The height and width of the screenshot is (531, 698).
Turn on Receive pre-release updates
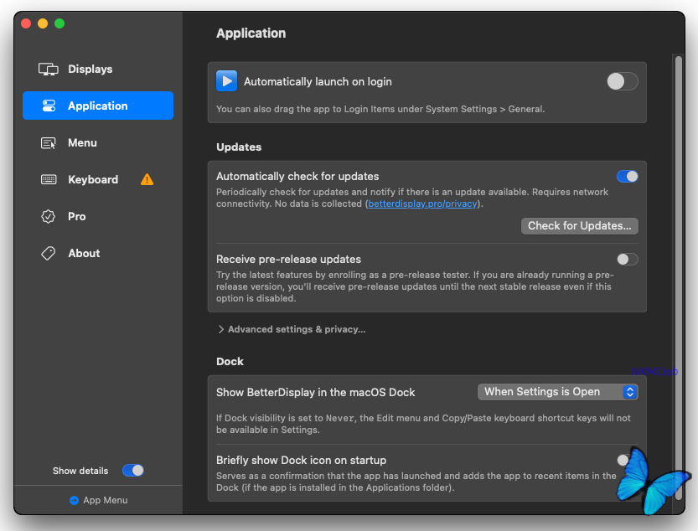pos(627,260)
